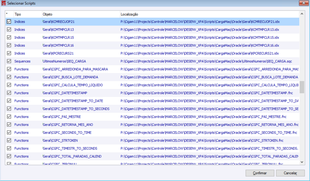Toggle CGFC_DATETIMESTAMP_TO_DATE checkbox
This screenshot has width=310, height=181.
click(x=9, y=101)
